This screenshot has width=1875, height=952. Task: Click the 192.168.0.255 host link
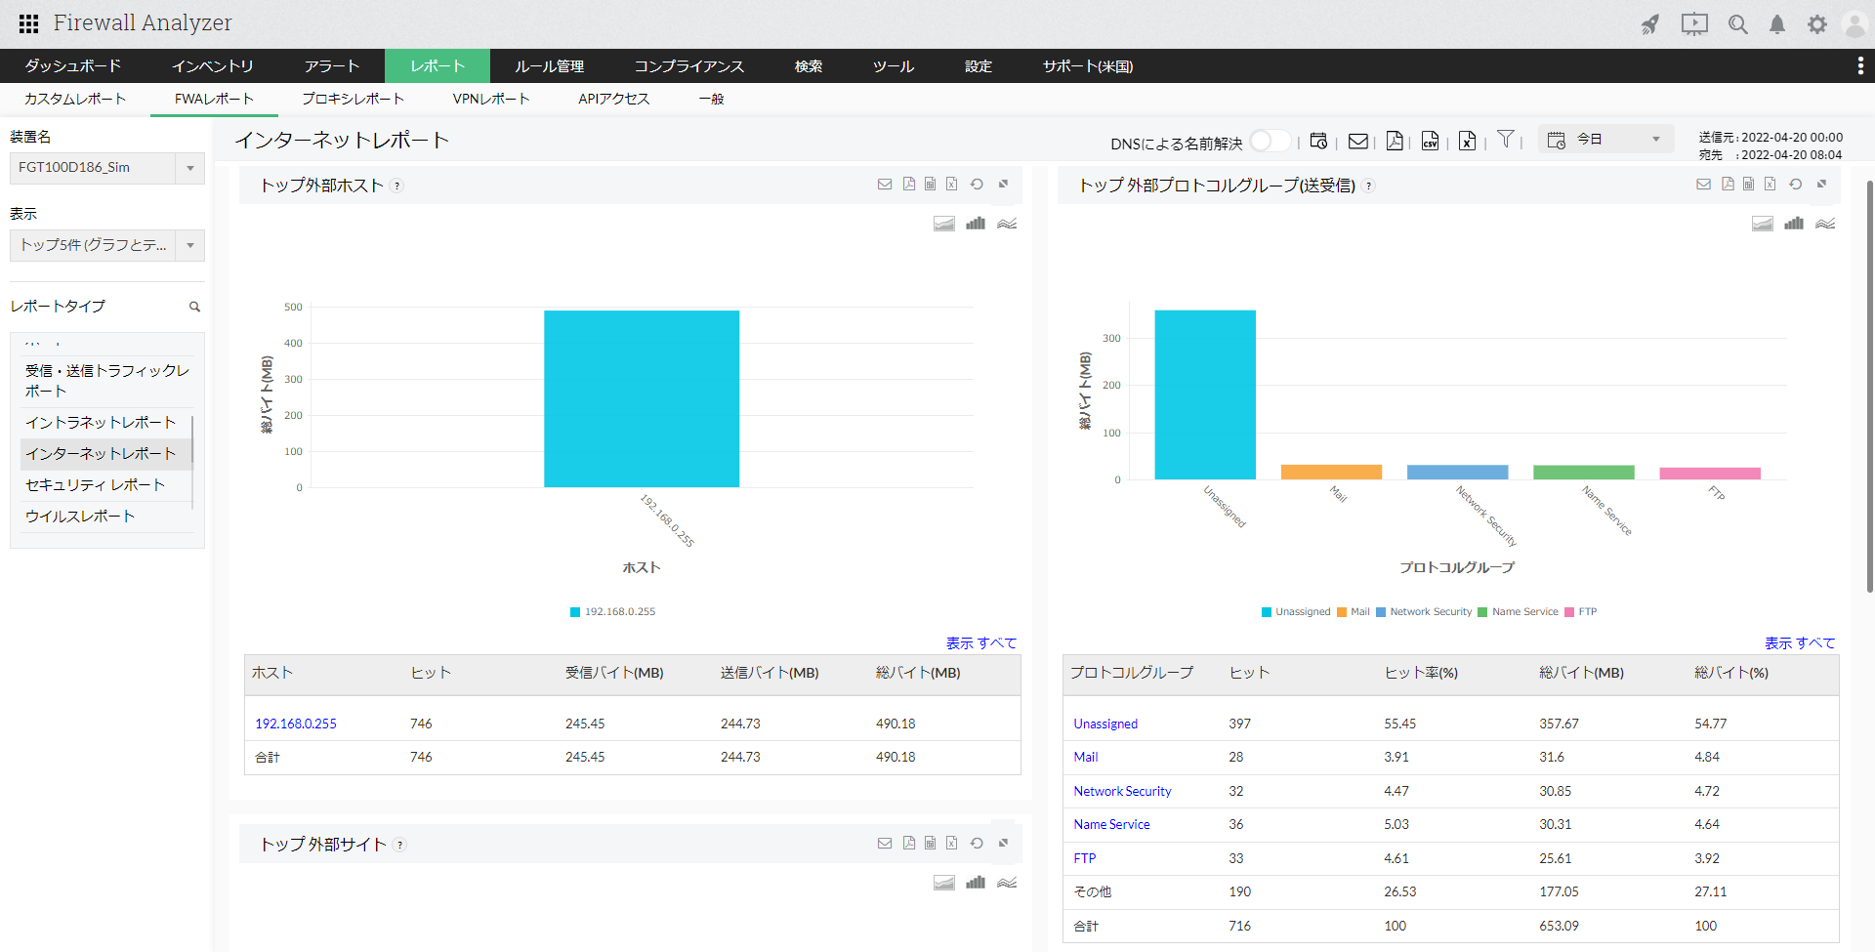pyautogui.click(x=296, y=724)
